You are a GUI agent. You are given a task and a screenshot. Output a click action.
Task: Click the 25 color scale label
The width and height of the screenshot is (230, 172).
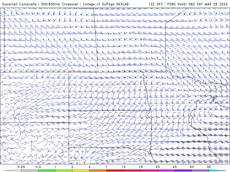[175, 167]
